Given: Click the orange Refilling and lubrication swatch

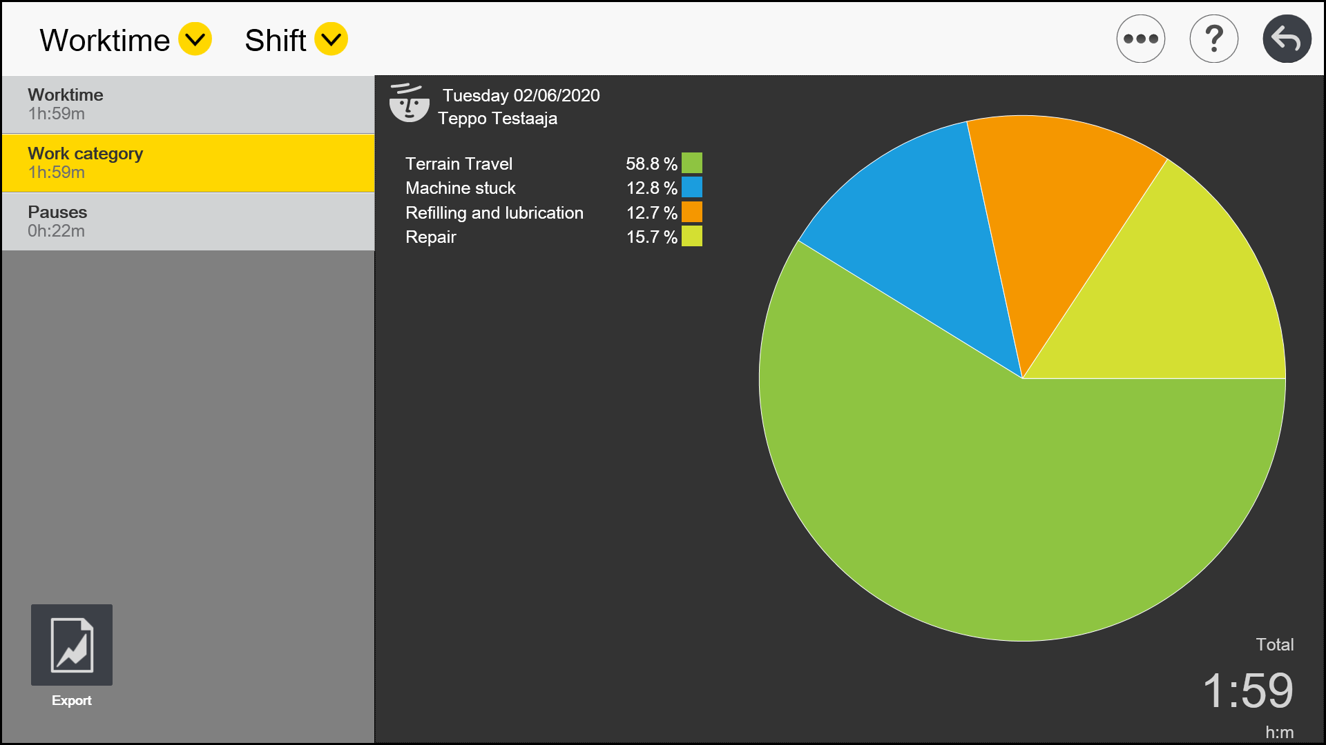Looking at the screenshot, I should [x=691, y=212].
